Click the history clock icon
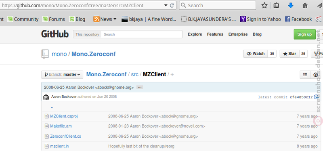The height and width of the screenshot is (151, 323). click(x=315, y=75)
